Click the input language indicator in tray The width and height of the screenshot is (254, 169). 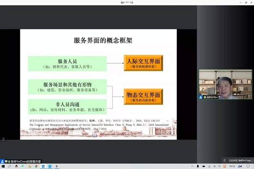tap(219, 166)
